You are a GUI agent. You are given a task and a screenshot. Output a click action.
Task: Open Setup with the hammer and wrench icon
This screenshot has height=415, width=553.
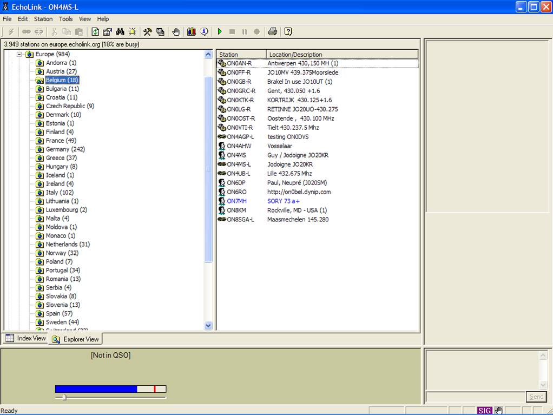coord(147,32)
